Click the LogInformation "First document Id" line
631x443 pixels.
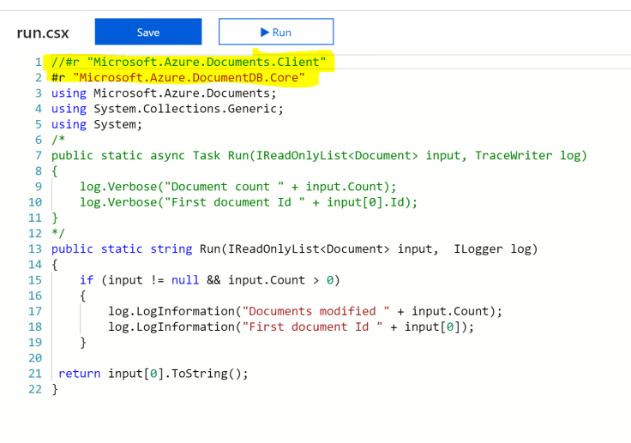291,327
